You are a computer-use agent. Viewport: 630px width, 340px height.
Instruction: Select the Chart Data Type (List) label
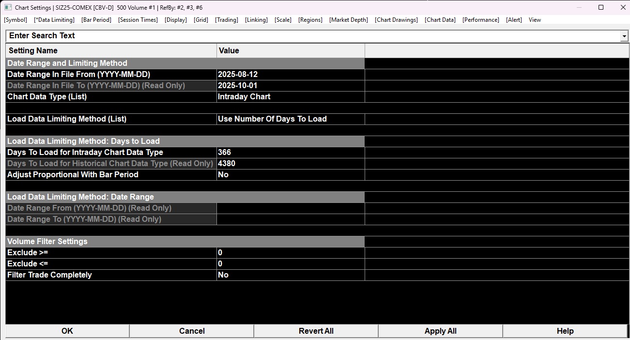click(x=111, y=97)
